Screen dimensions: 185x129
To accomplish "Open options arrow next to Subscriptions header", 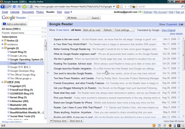I will [45, 37].
